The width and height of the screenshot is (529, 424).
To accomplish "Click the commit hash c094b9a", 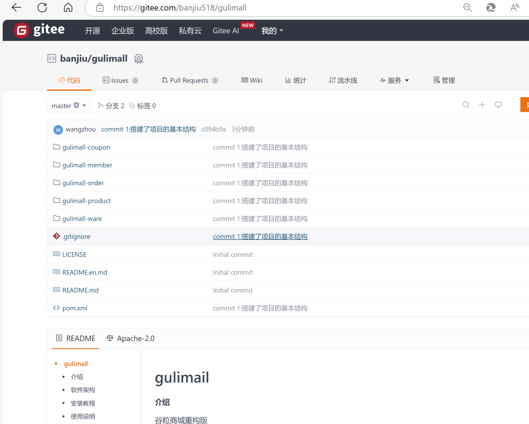I will point(213,129).
